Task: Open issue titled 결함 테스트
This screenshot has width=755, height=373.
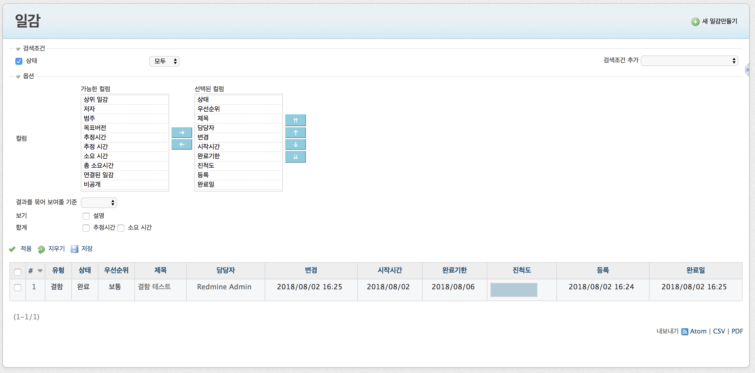Action: pyautogui.click(x=154, y=287)
